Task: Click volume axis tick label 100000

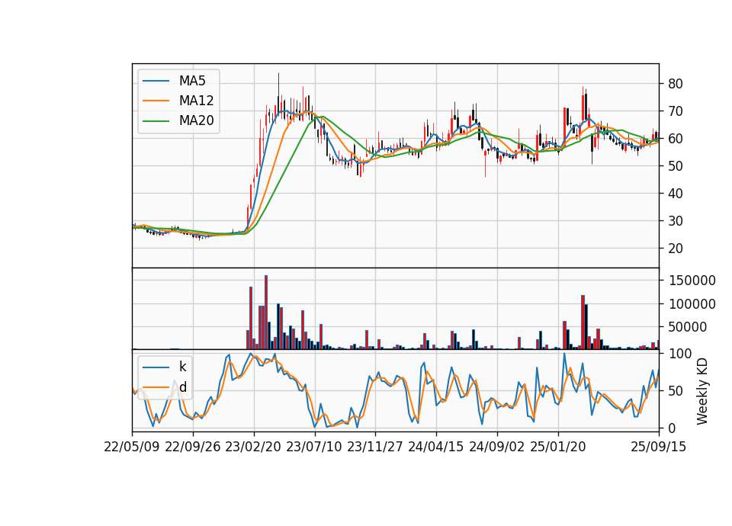Action: (692, 304)
